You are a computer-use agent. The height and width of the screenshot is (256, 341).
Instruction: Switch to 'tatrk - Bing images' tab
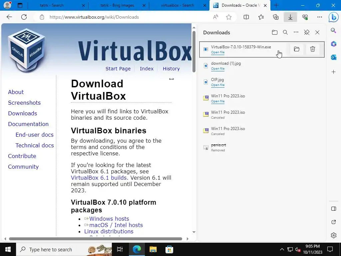tap(117, 5)
